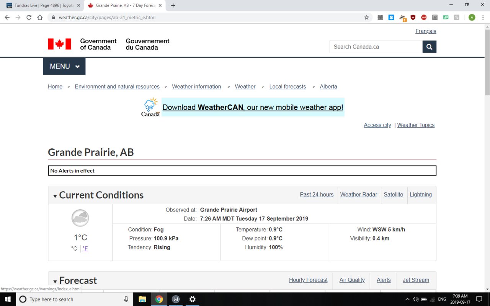Open the notification center icon
Screen dimensions: 490x306
(x=479, y=299)
